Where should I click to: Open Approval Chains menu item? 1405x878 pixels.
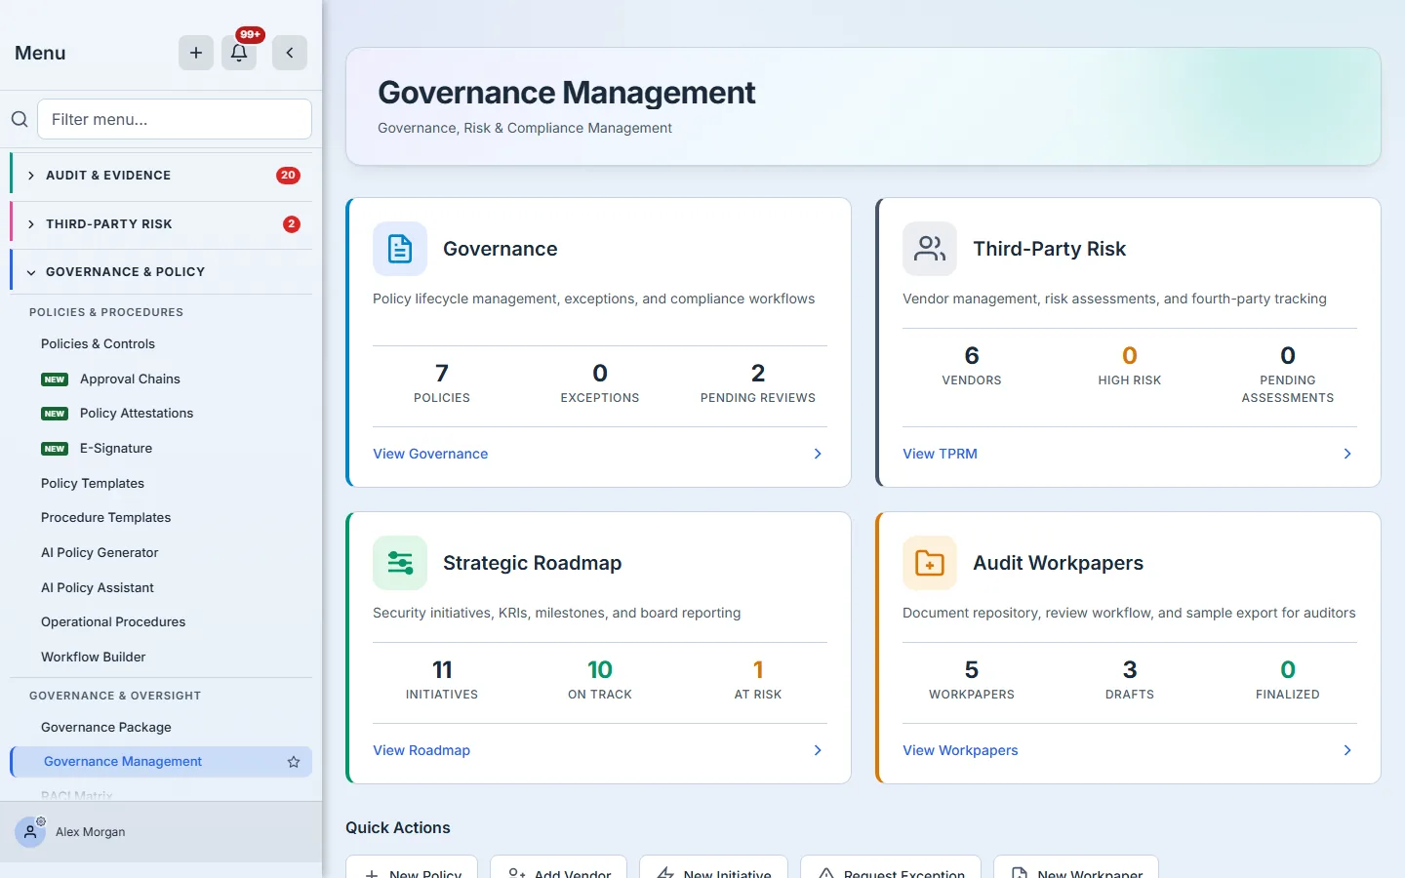point(130,379)
